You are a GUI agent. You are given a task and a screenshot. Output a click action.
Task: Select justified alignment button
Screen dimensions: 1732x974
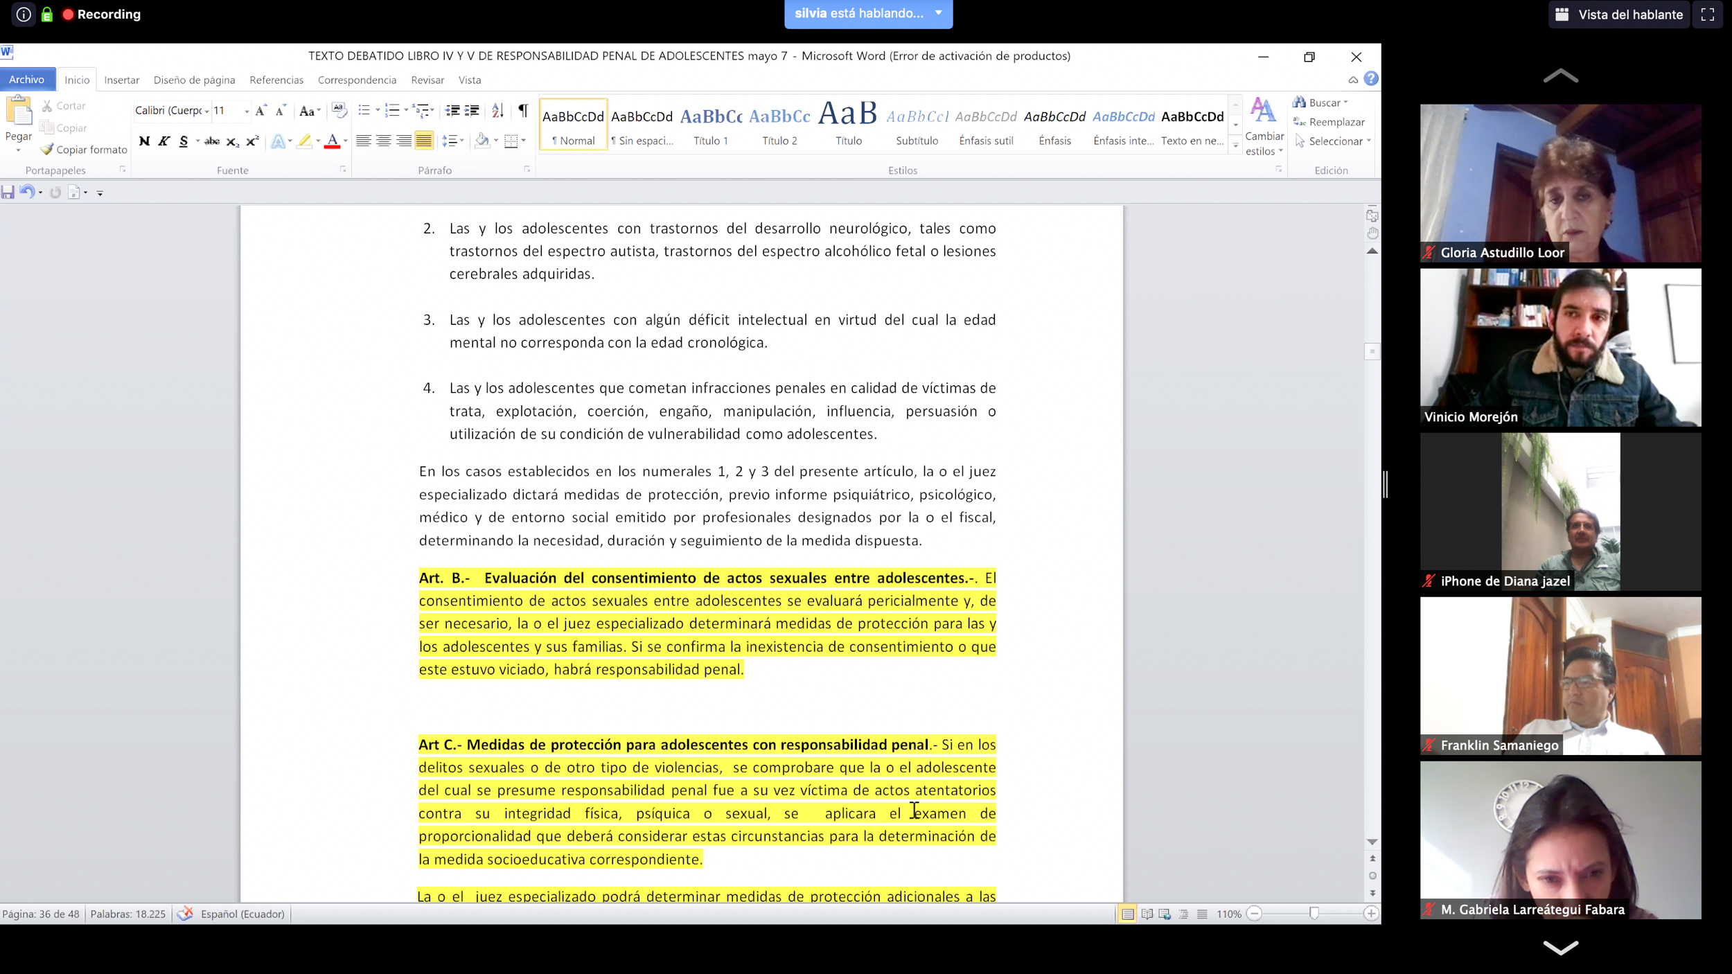(x=424, y=141)
